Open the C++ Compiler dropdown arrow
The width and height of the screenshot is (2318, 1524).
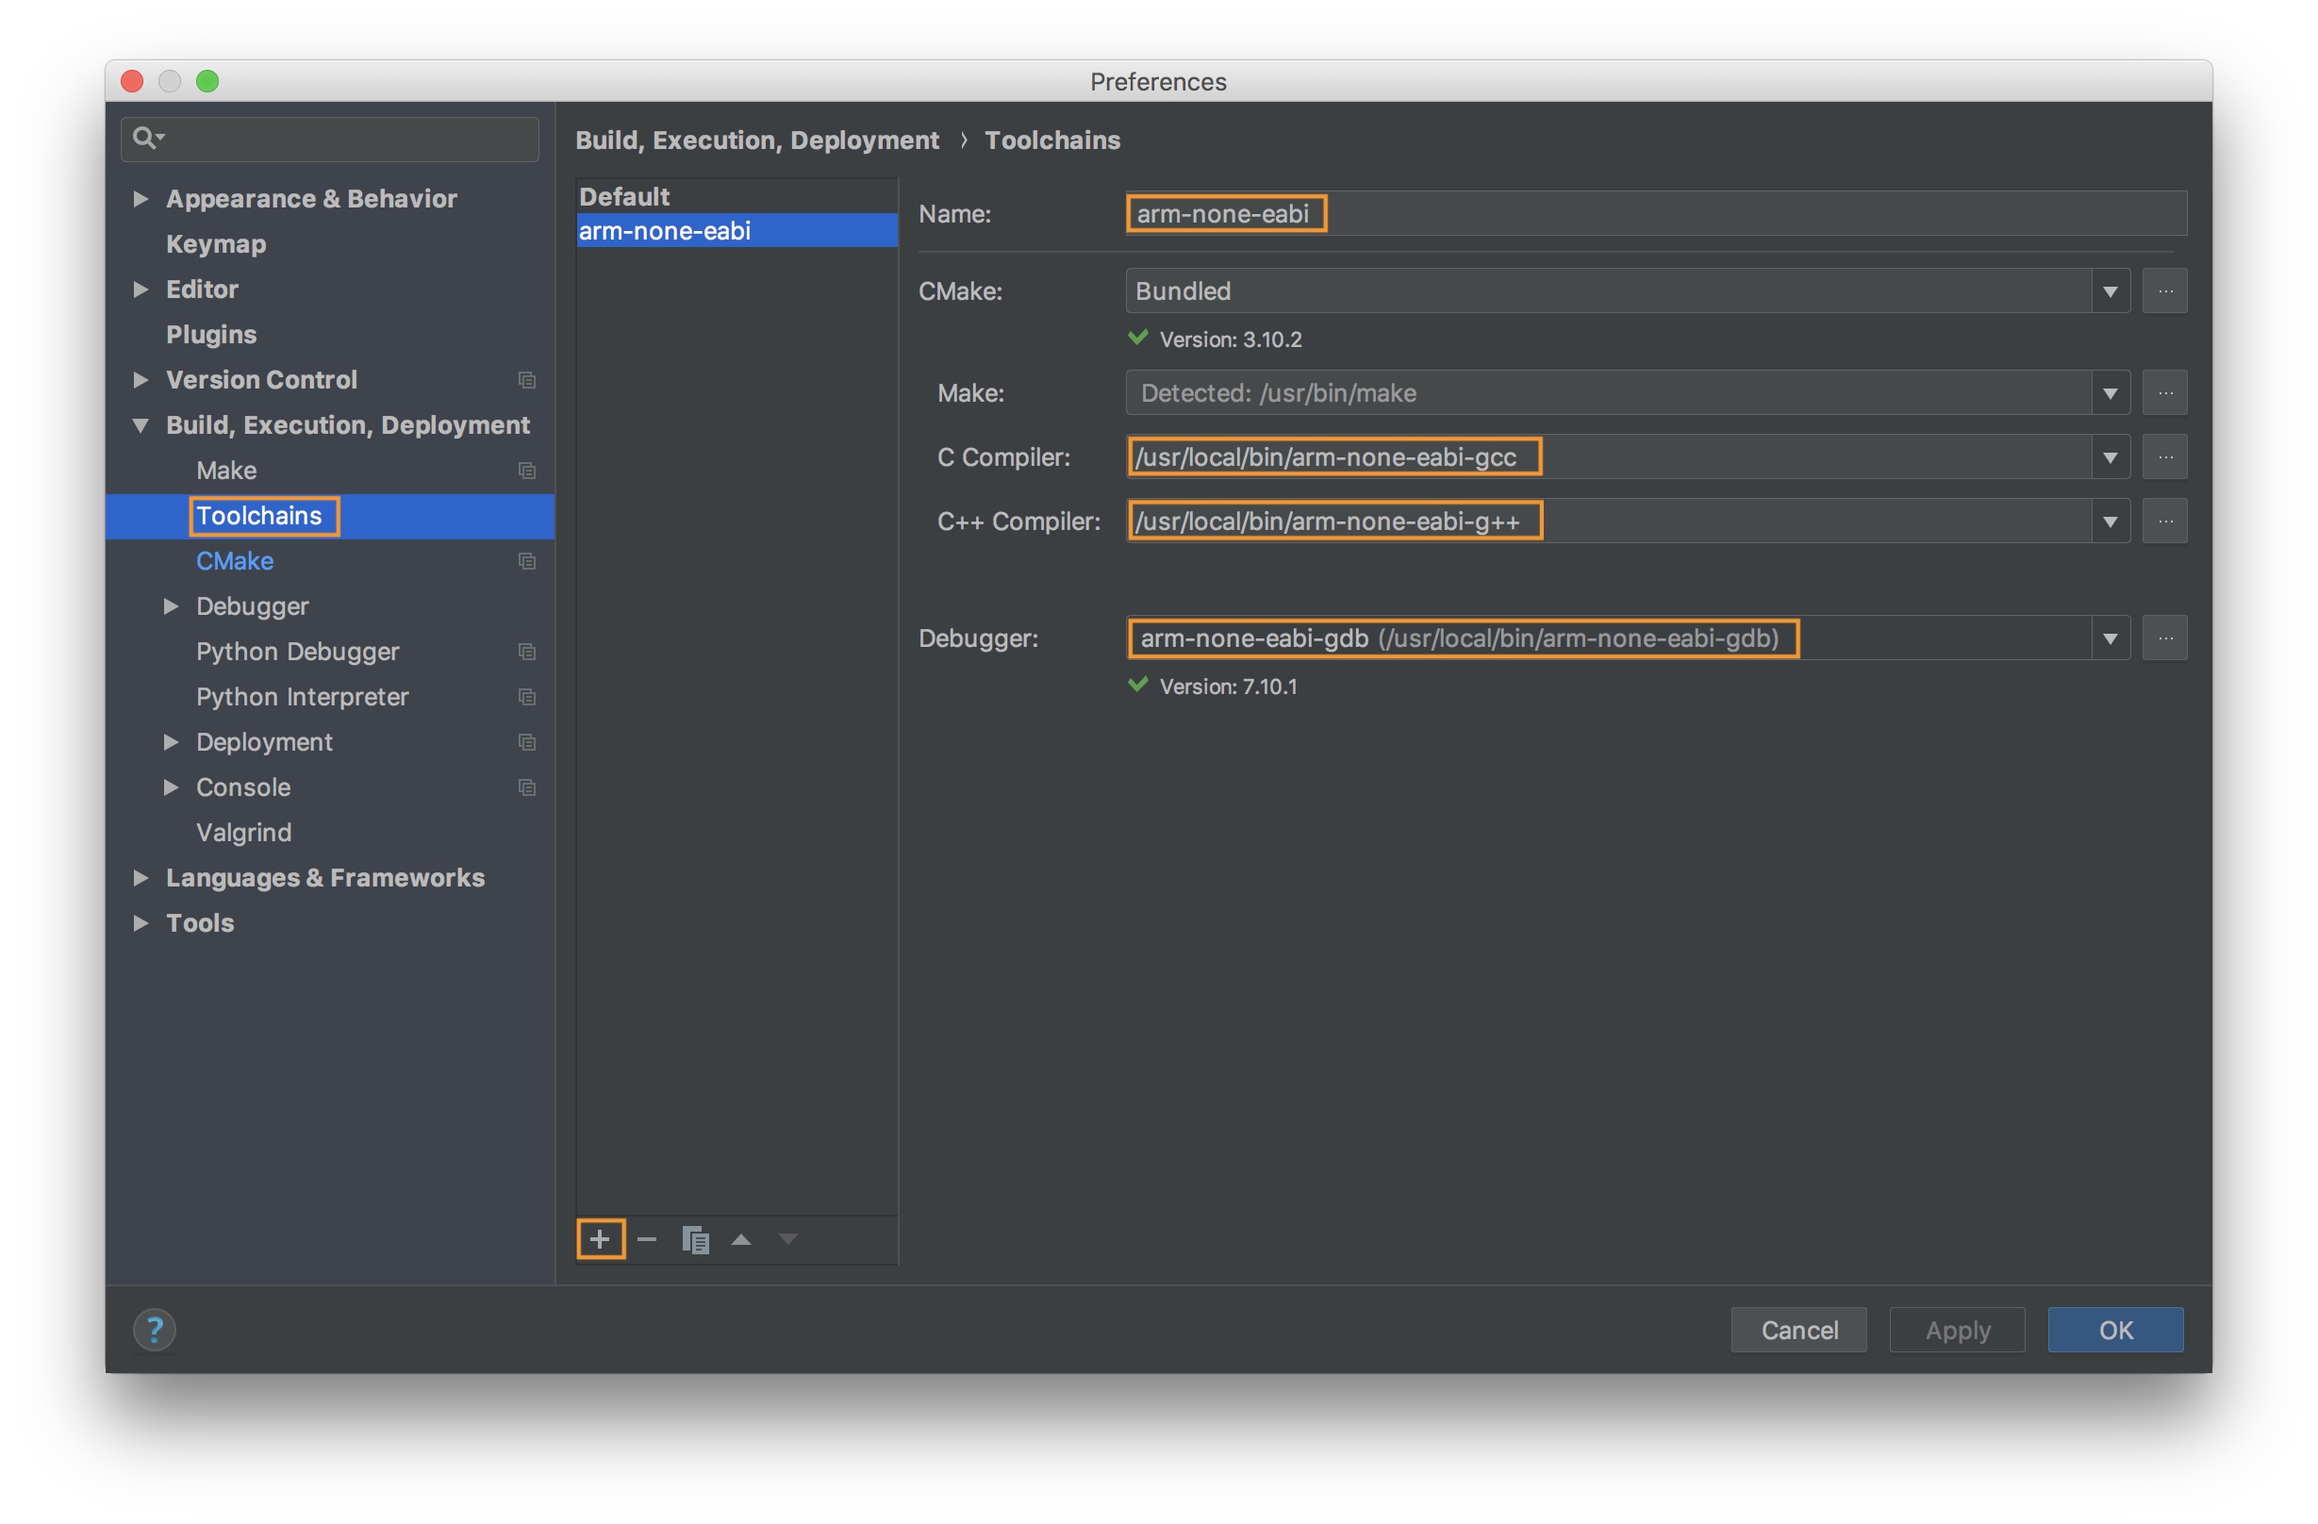(2111, 521)
